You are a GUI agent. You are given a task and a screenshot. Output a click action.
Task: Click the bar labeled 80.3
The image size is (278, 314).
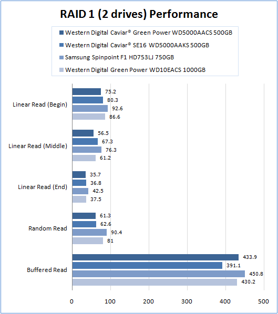pyautogui.click(x=88, y=100)
